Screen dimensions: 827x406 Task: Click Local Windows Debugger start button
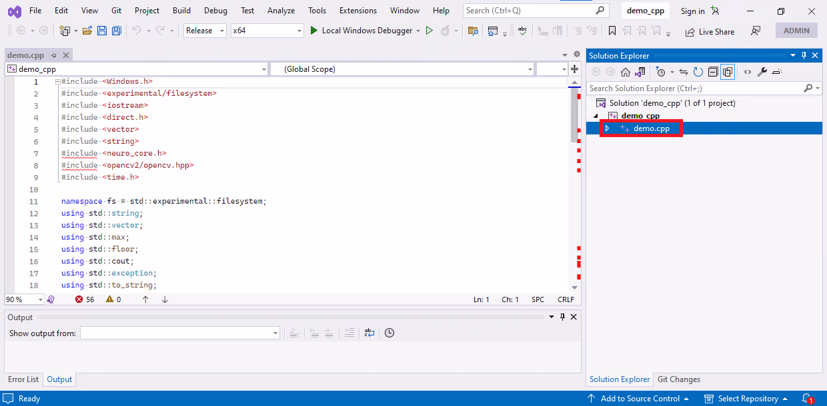pyautogui.click(x=361, y=31)
